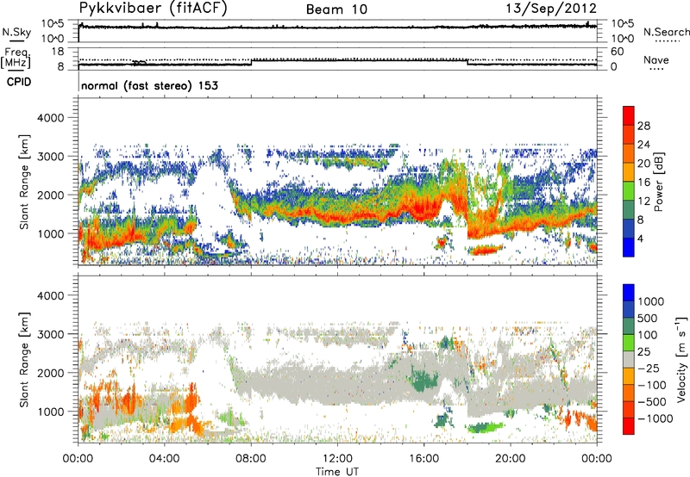Click the '4000' tick on power panel
690x477 pixels.
(51, 118)
